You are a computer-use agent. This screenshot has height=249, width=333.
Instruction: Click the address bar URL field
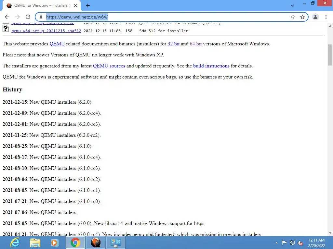166,17
